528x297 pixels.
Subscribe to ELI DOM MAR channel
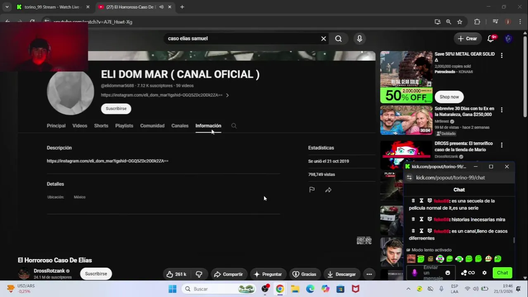(x=116, y=108)
